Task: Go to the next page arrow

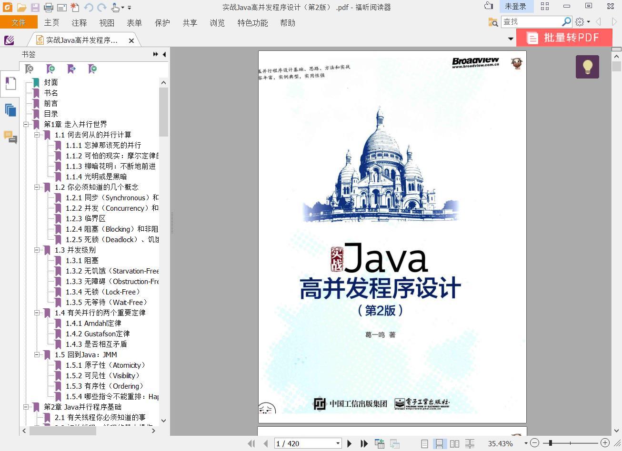Action: (x=349, y=443)
